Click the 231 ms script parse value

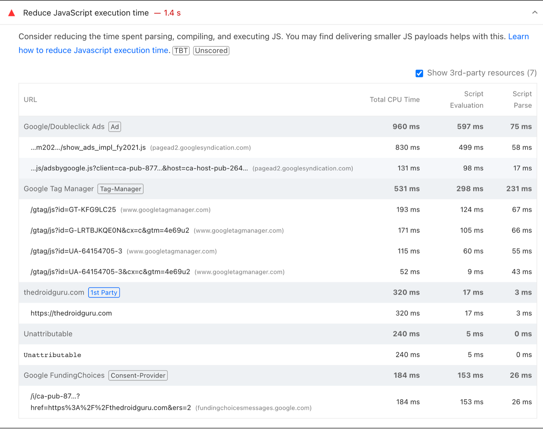[519, 189]
